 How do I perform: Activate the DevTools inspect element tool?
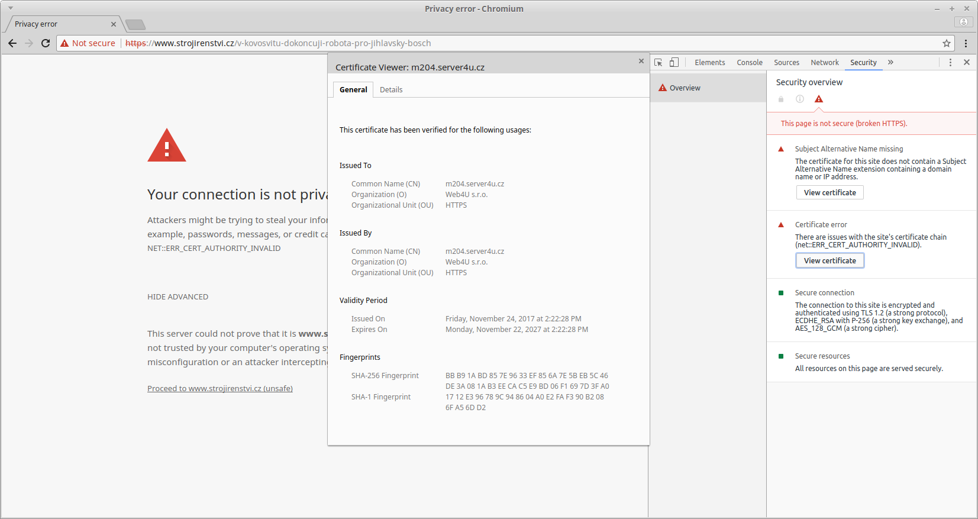coord(659,62)
